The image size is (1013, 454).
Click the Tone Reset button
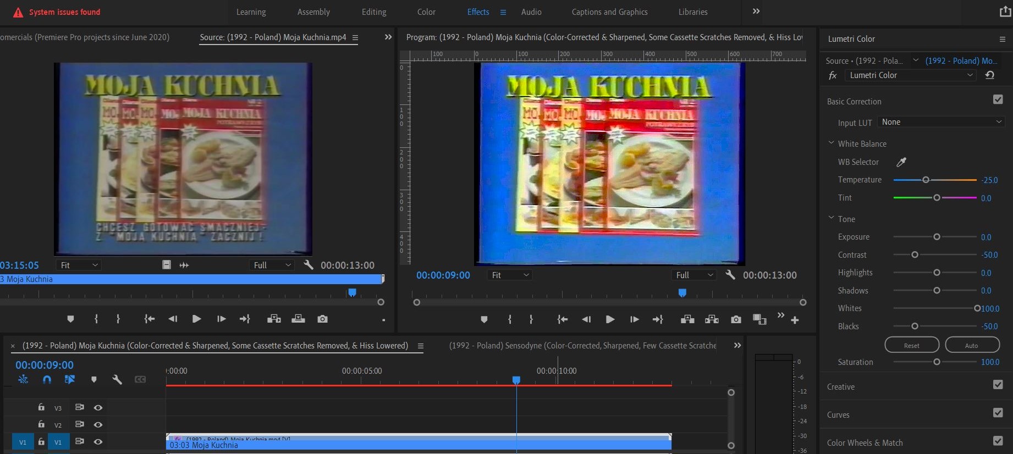coord(912,345)
